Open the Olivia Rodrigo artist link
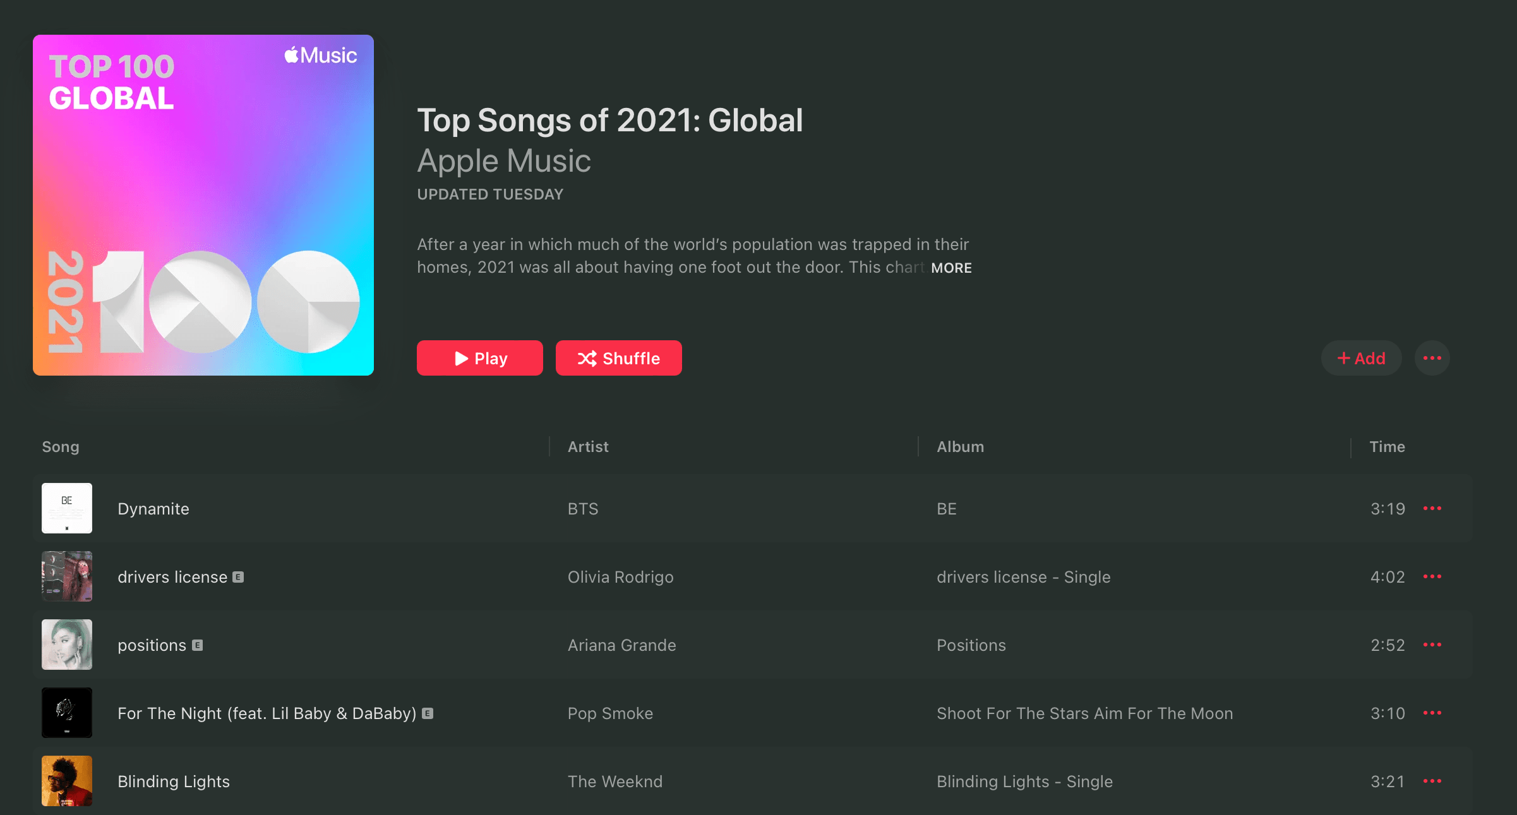The image size is (1517, 815). tap(620, 577)
